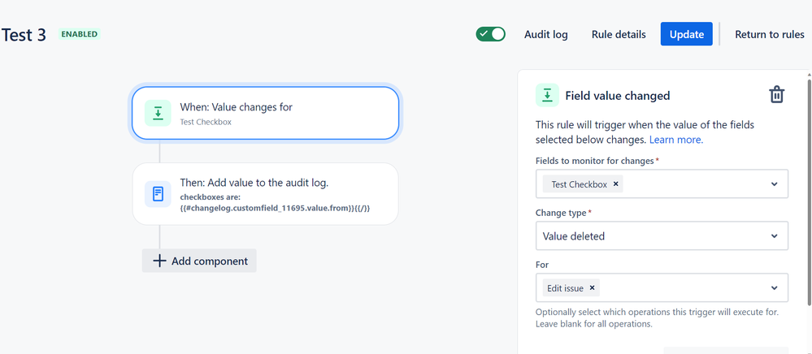Image resolution: width=812 pixels, height=354 pixels.
Task: Click the plus icon beside Add component
Action: pos(159,261)
